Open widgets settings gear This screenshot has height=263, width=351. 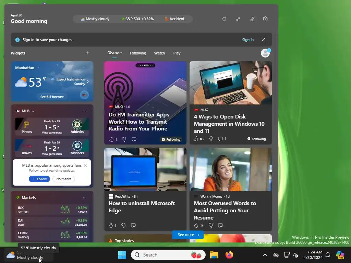pyautogui.click(x=265, y=19)
